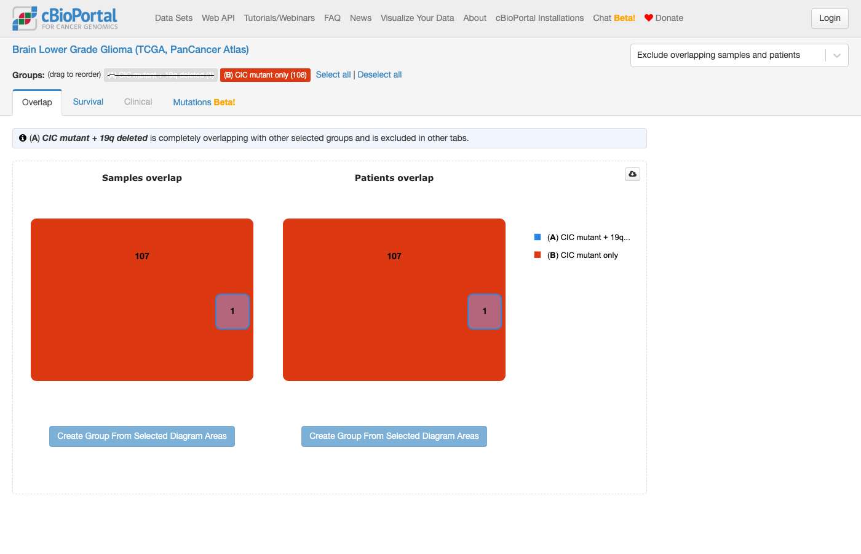Click Select all groups link
The image size is (861, 554).
333,74
